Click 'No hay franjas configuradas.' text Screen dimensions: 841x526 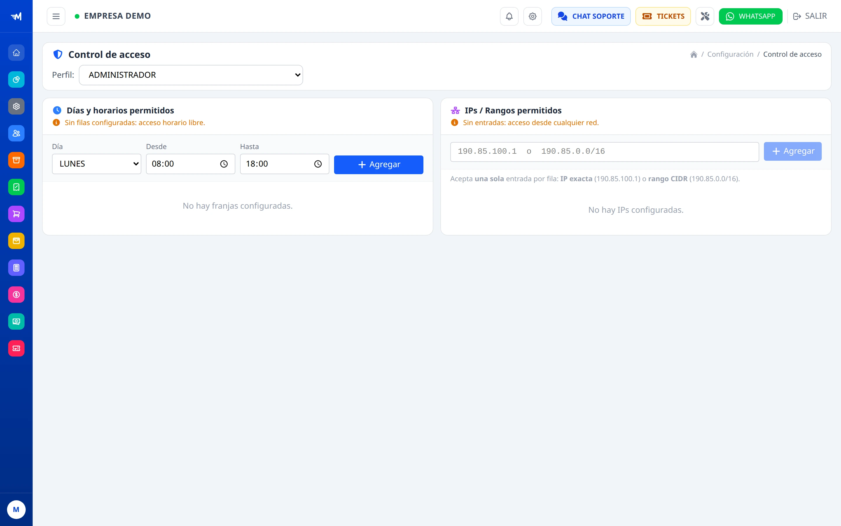coord(238,206)
